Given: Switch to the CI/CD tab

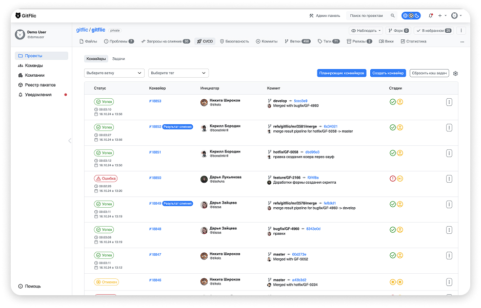Looking at the screenshot, I should (x=205, y=41).
